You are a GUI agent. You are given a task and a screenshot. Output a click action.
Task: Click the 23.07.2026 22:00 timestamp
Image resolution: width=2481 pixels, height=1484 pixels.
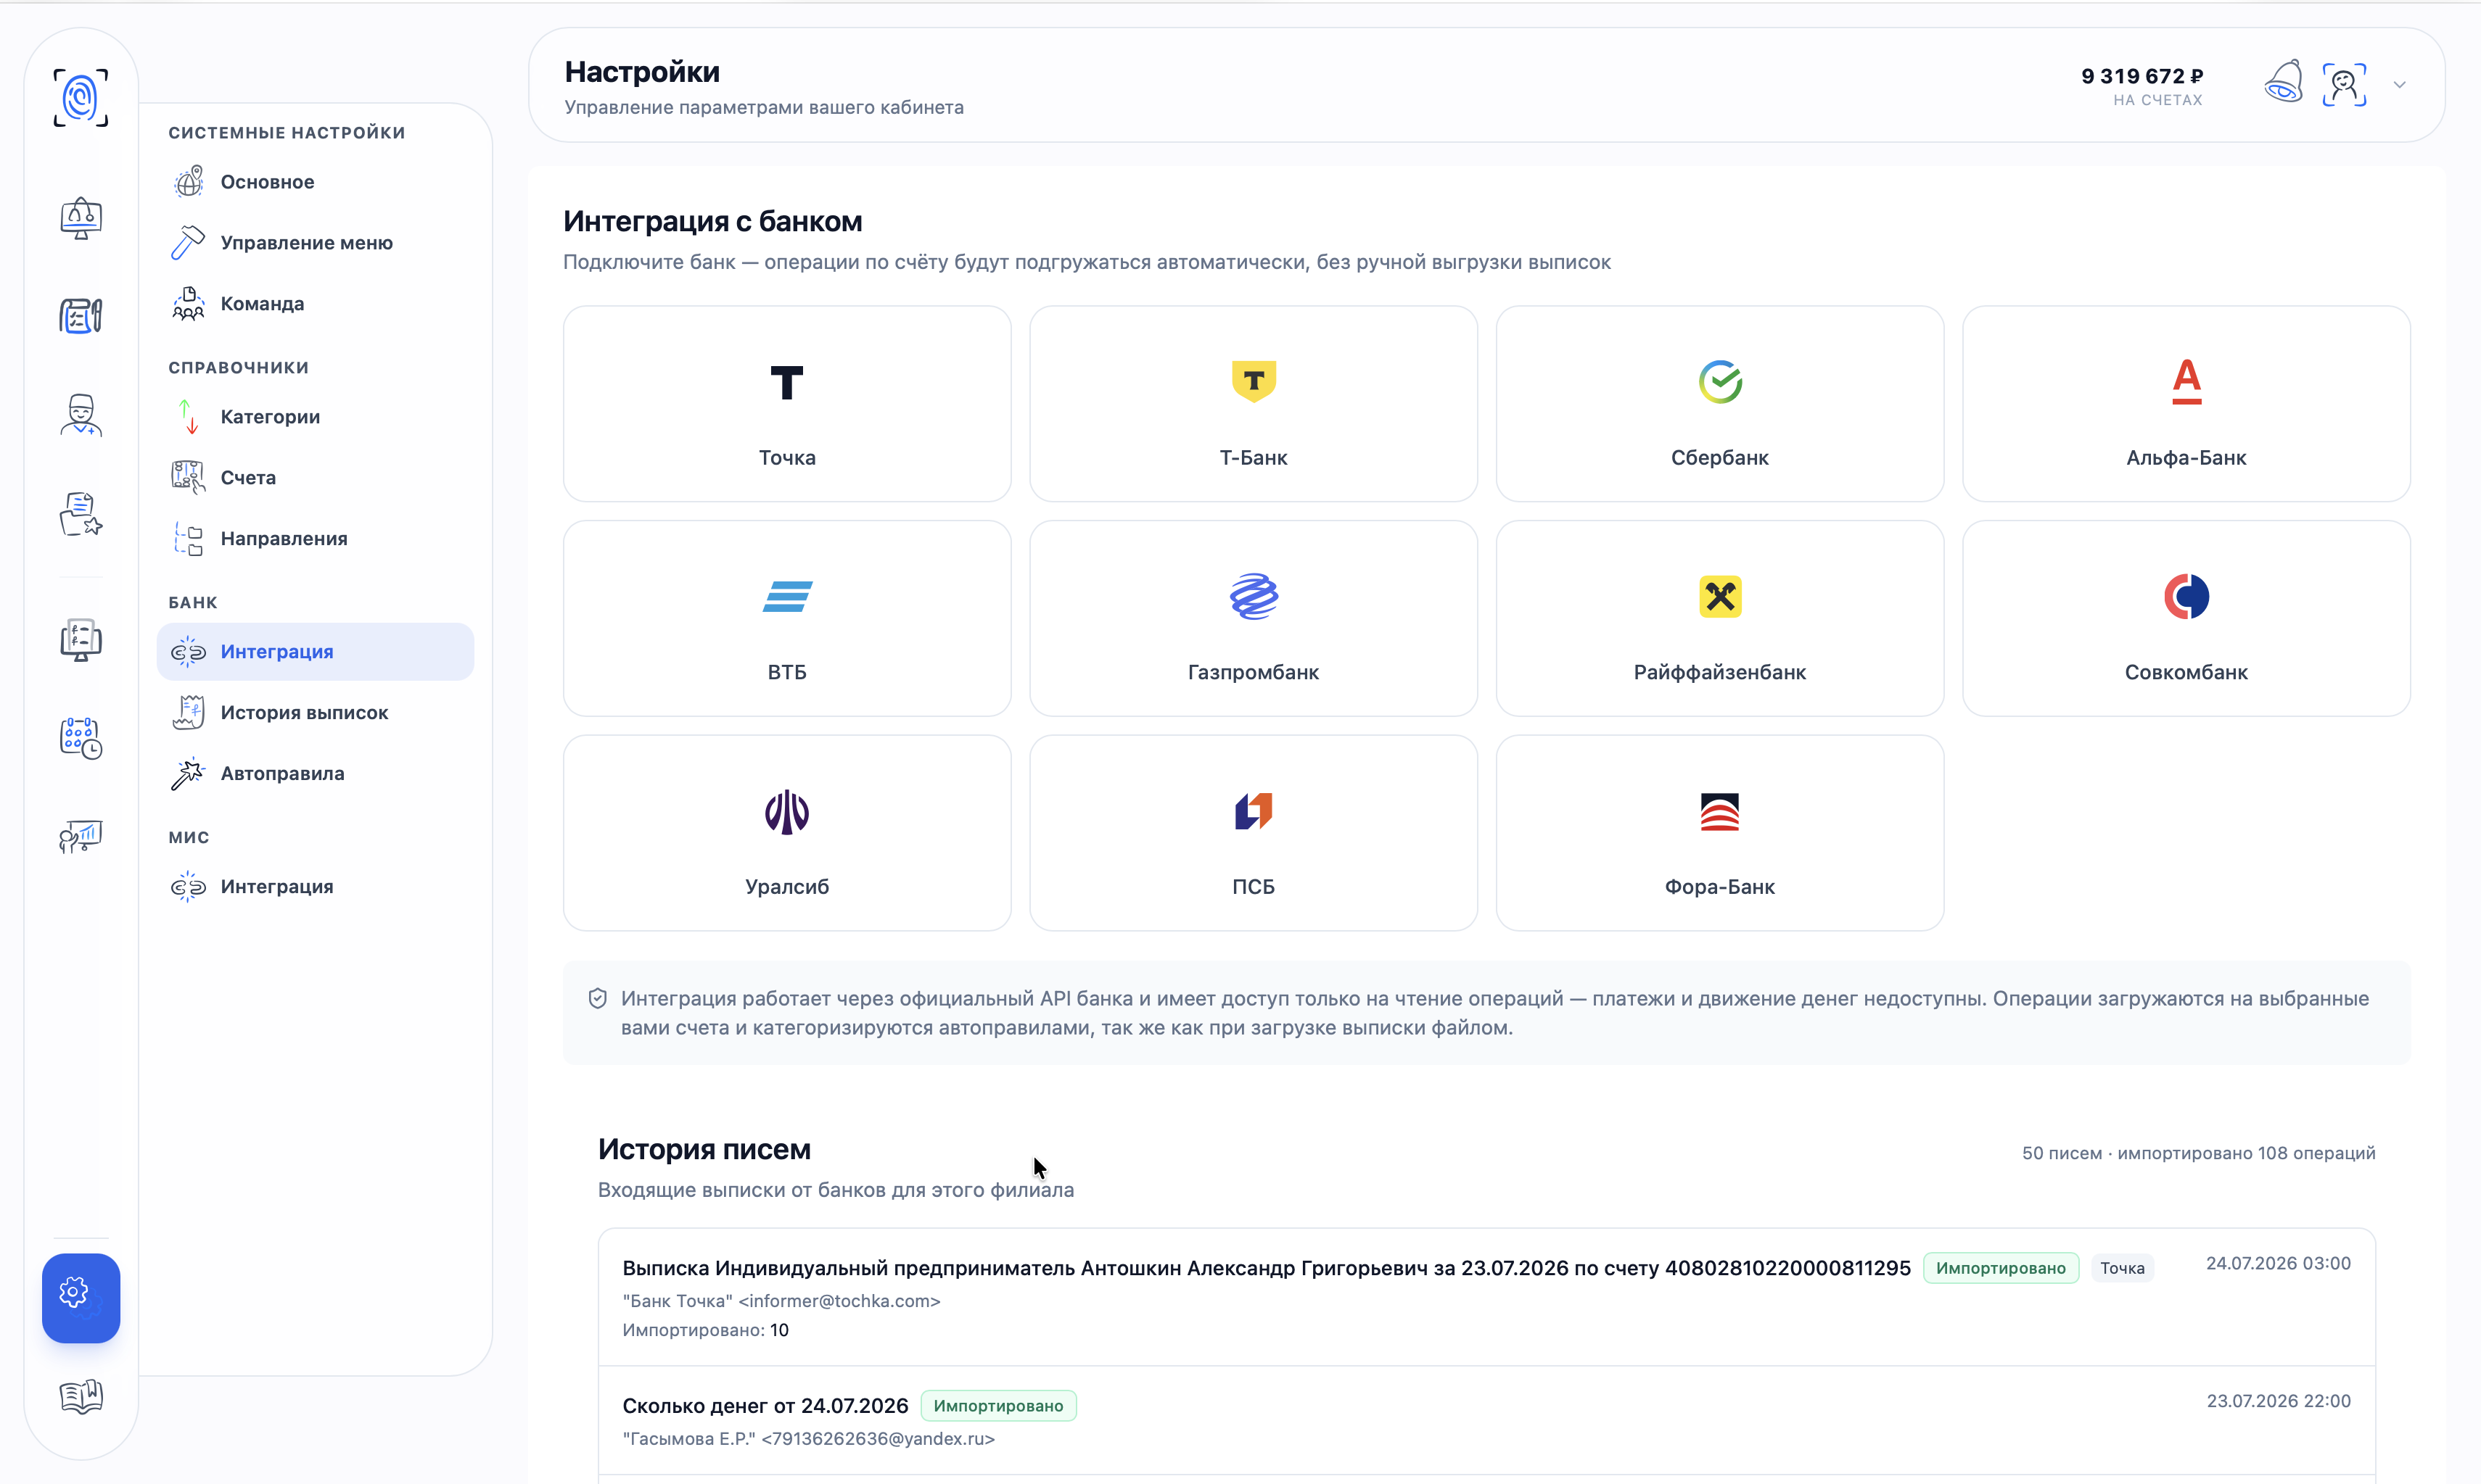click(2278, 1402)
